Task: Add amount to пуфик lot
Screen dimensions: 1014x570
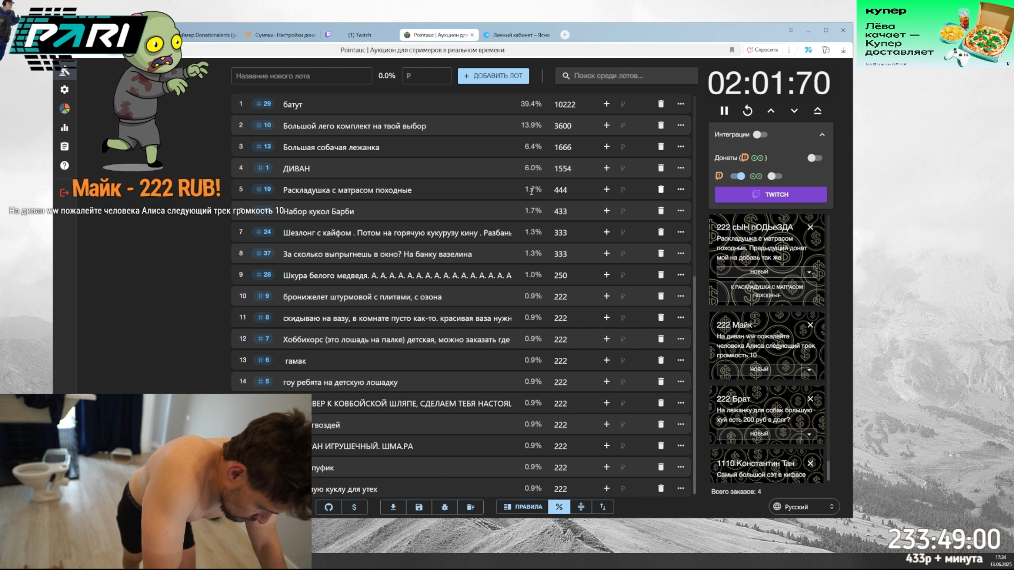Action: click(x=606, y=467)
